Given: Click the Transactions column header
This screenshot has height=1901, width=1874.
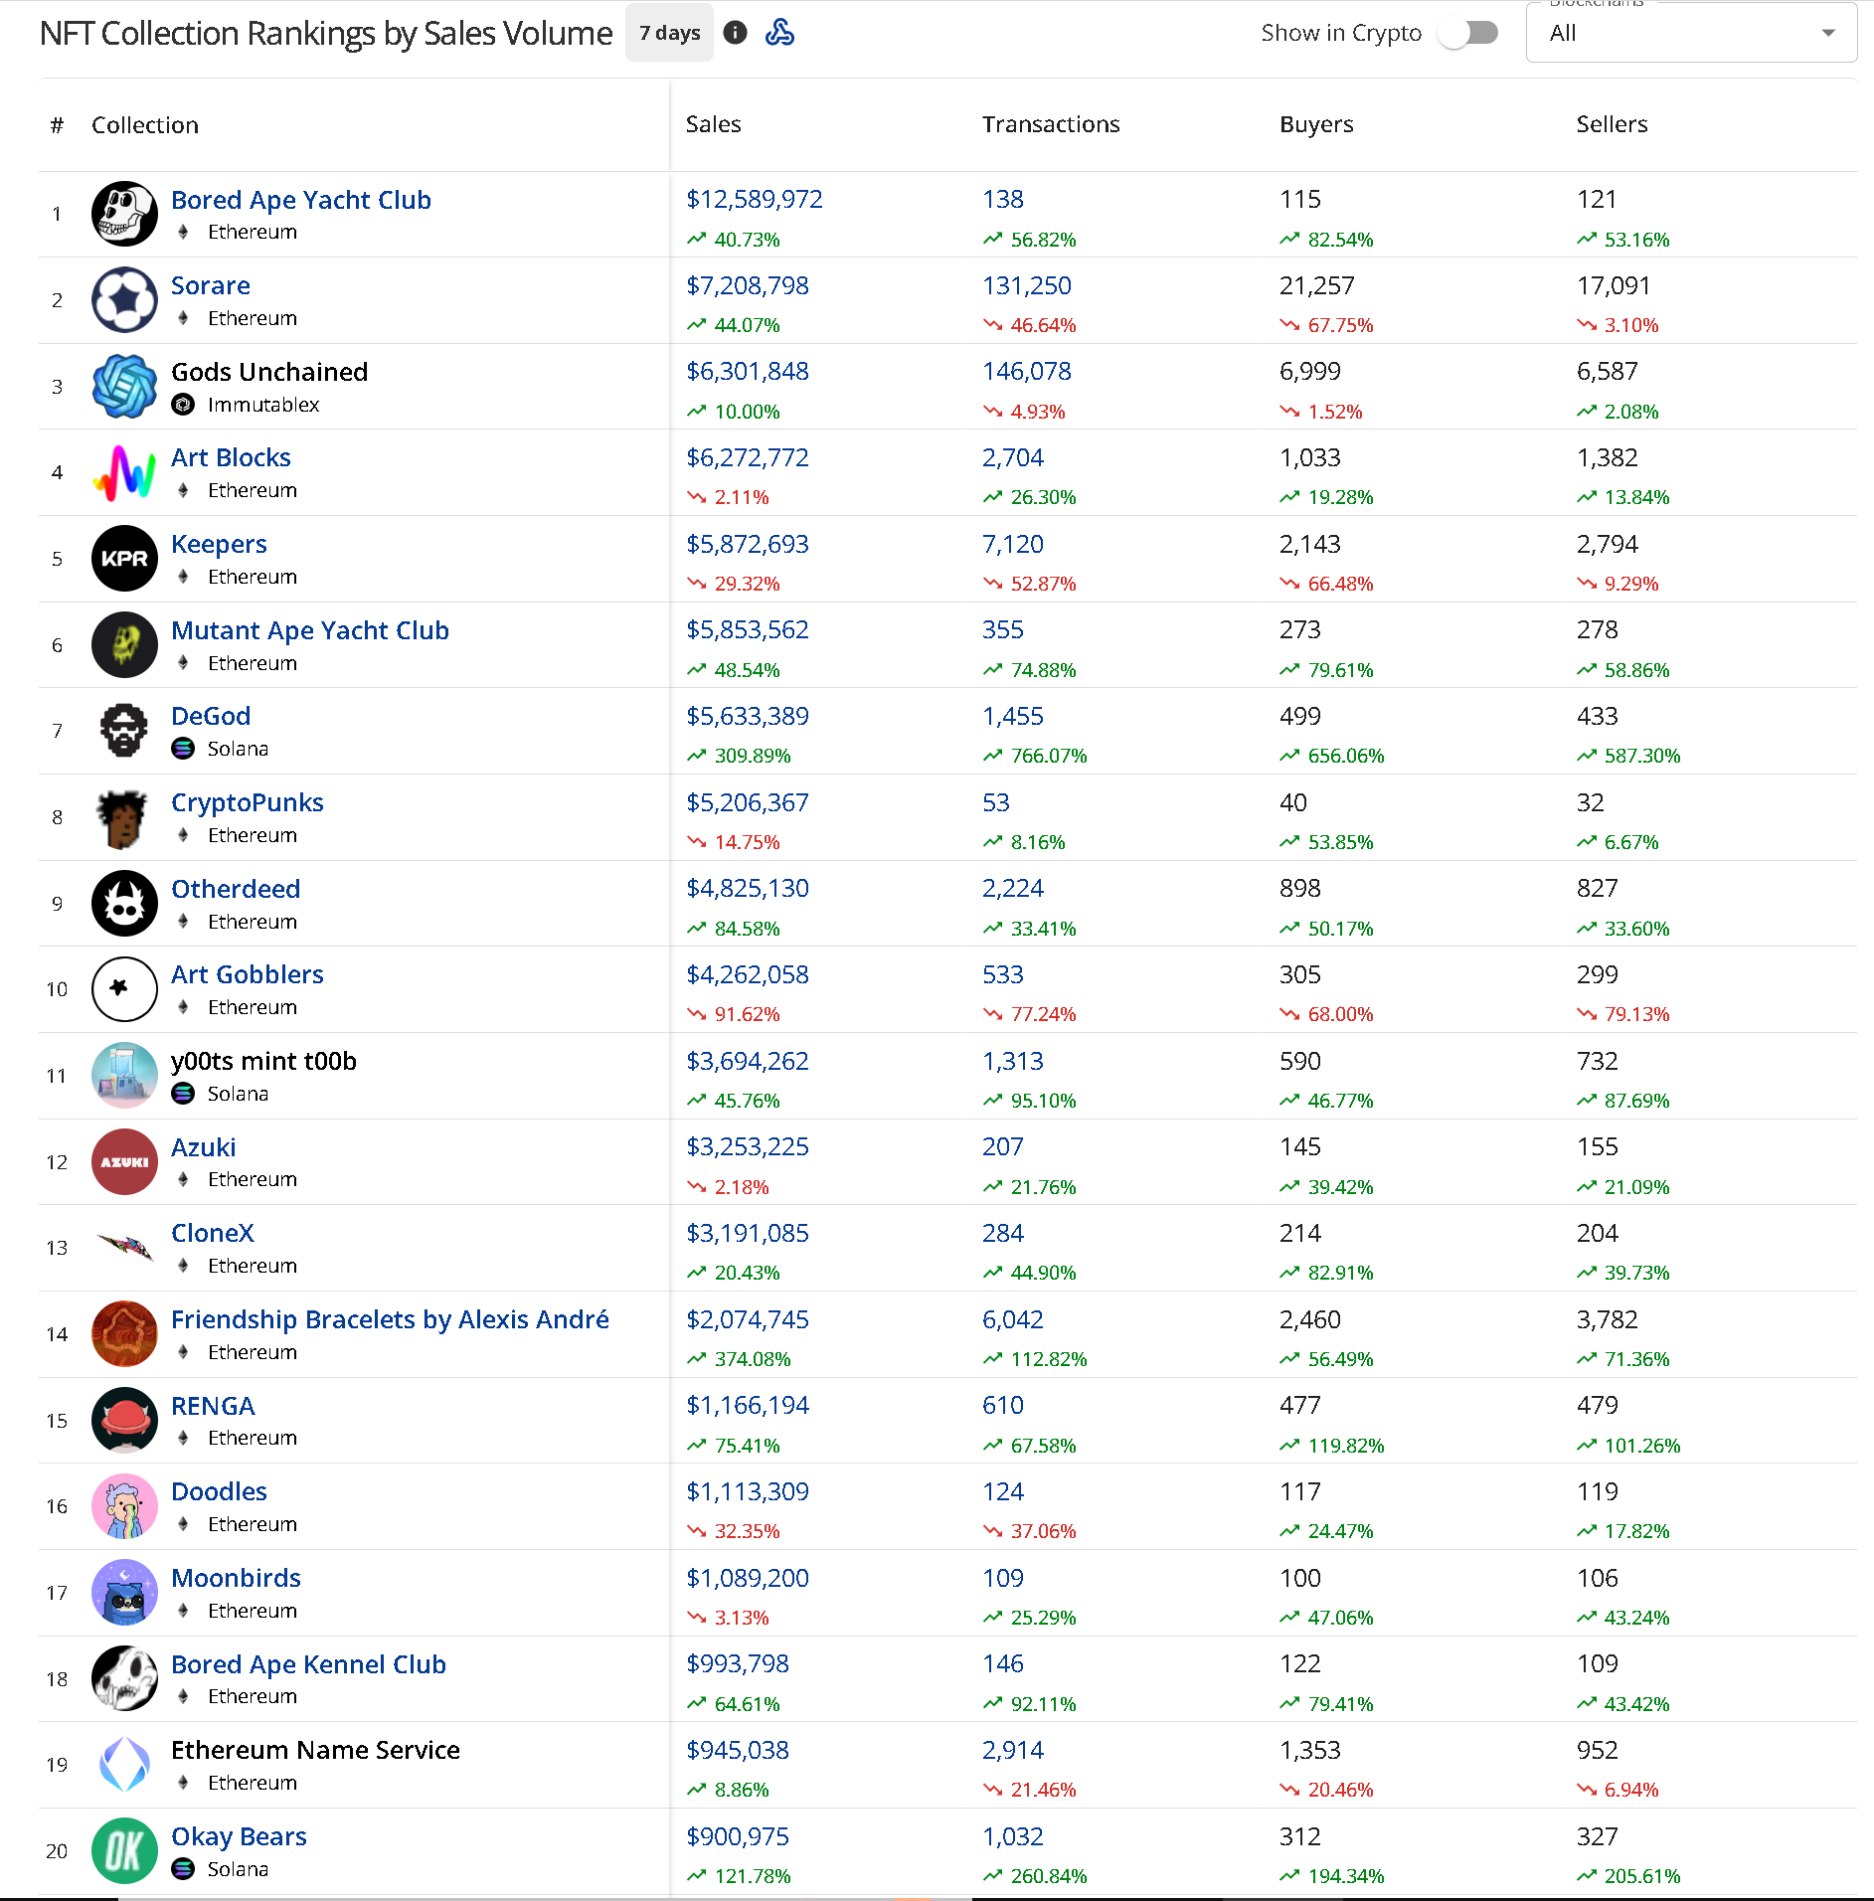Looking at the screenshot, I should click(x=1051, y=124).
